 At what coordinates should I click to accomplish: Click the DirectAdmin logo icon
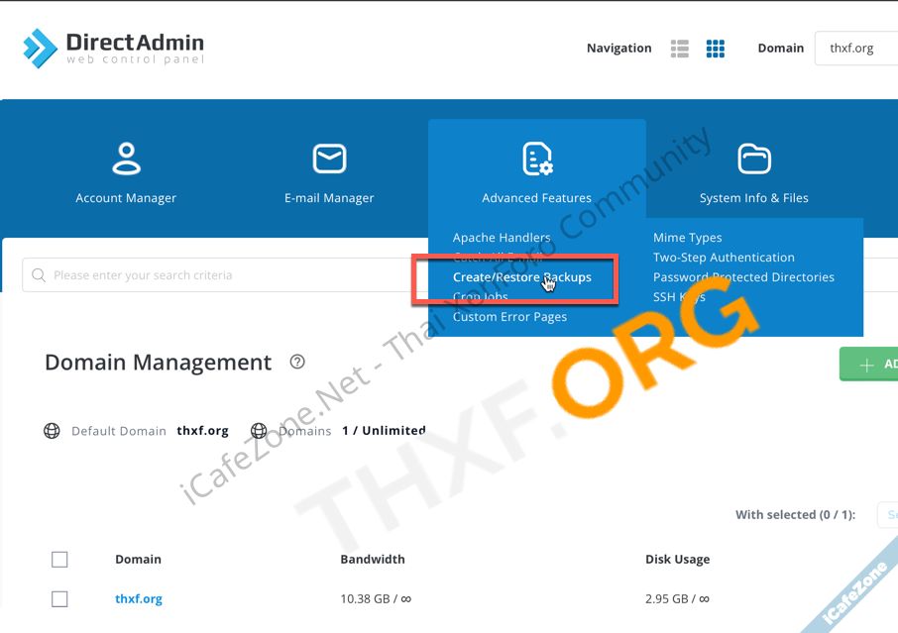point(41,47)
